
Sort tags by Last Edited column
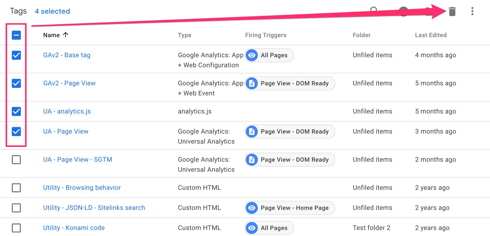pyautogui.click(x=431, y=35)
